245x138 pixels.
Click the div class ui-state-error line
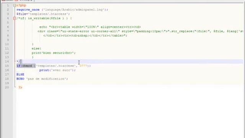point(140,31)
